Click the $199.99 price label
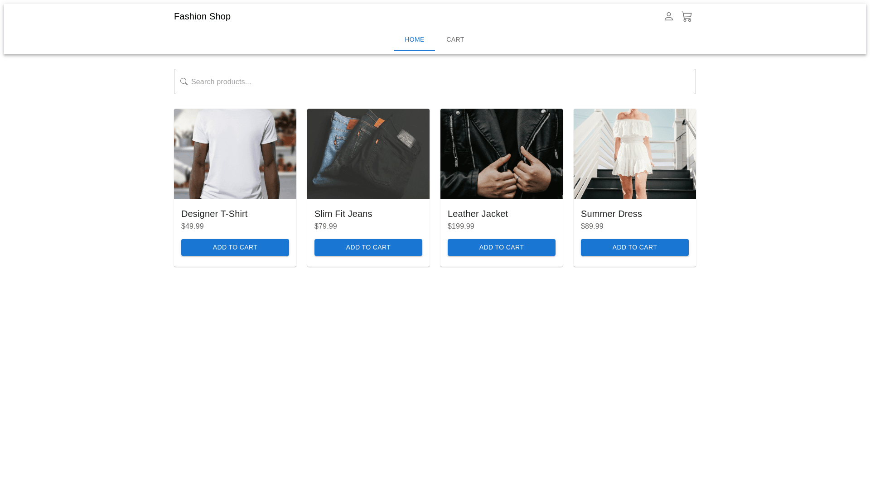 [461, 226]
